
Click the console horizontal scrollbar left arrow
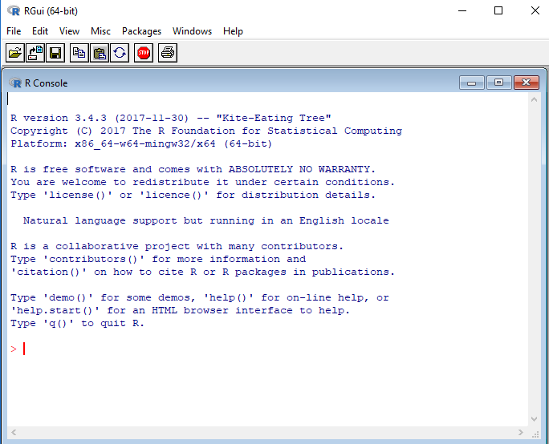pos(14,432)
